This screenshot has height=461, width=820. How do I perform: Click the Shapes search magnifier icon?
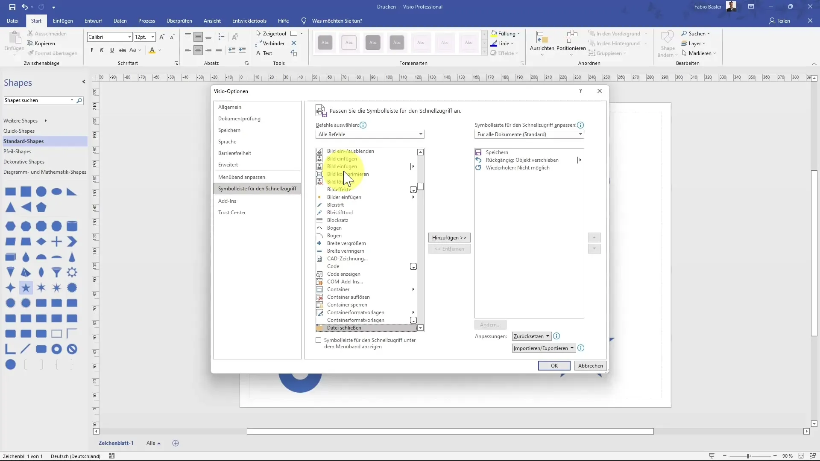tap(79, 101)
